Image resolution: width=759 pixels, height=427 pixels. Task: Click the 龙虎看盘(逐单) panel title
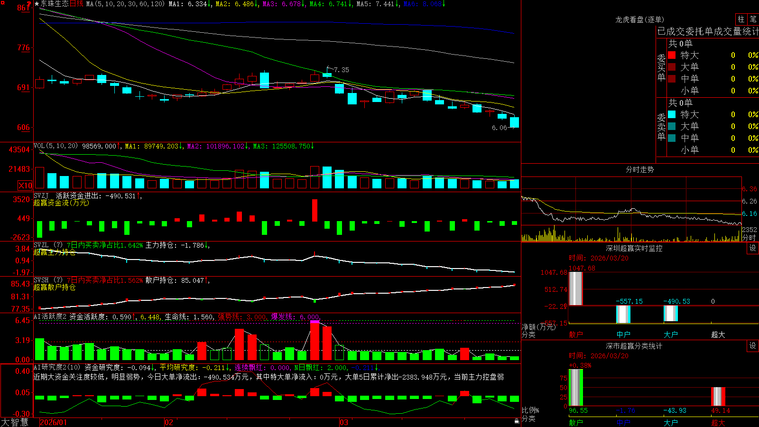tap(639, 19)
